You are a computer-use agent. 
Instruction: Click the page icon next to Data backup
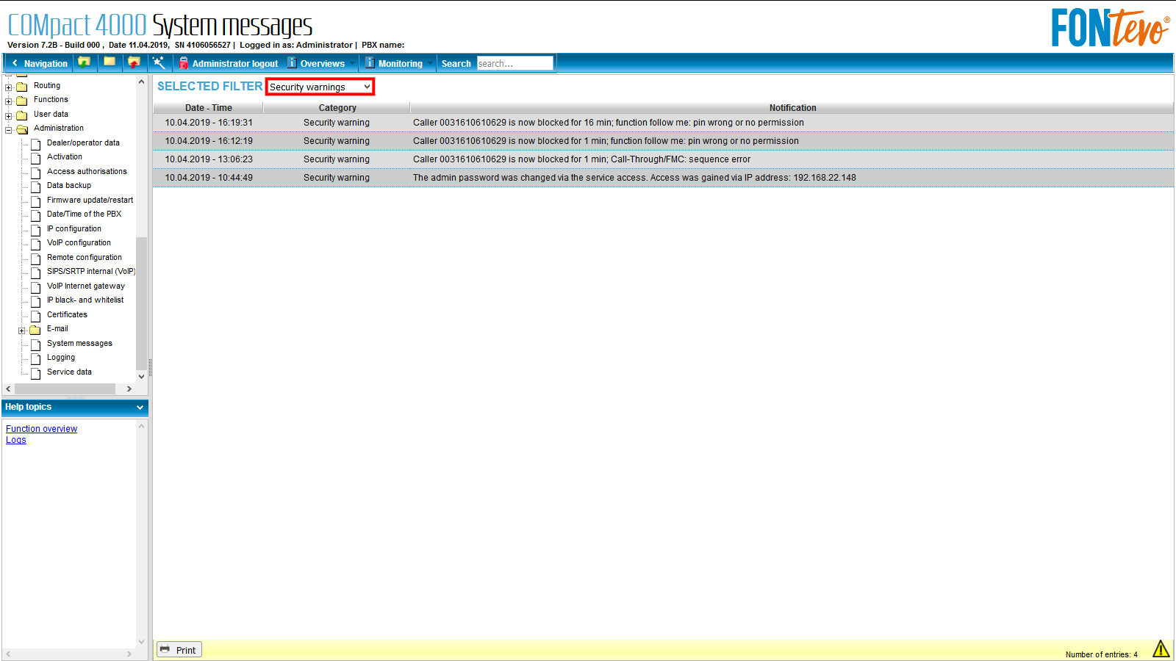tap(35, 187)
